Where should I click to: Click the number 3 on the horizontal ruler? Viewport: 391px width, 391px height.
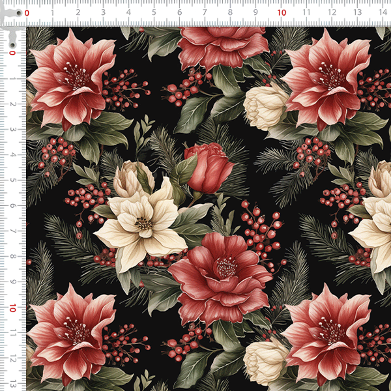tap(103, 12)
